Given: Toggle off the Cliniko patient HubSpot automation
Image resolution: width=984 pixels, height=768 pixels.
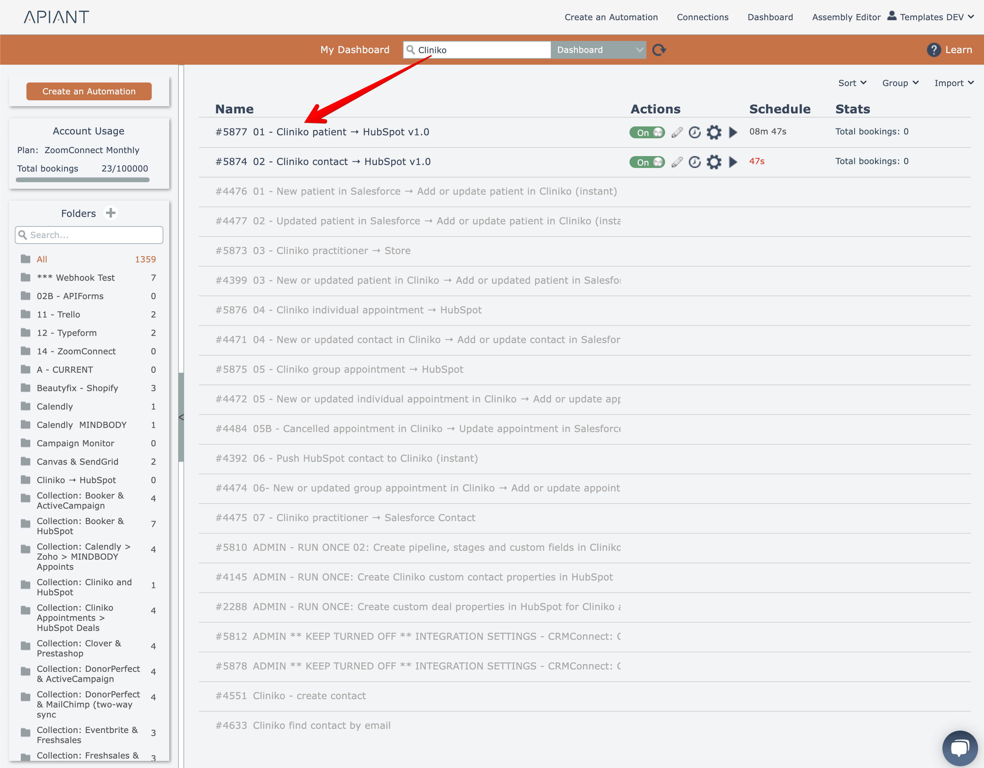Looking at the screenshot, I should [x=647, y=132].
